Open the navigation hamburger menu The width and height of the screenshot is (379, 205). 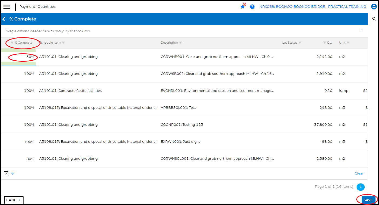pos(6,7)
